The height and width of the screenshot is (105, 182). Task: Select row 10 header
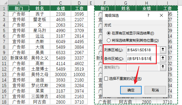(x=4, y=58)
